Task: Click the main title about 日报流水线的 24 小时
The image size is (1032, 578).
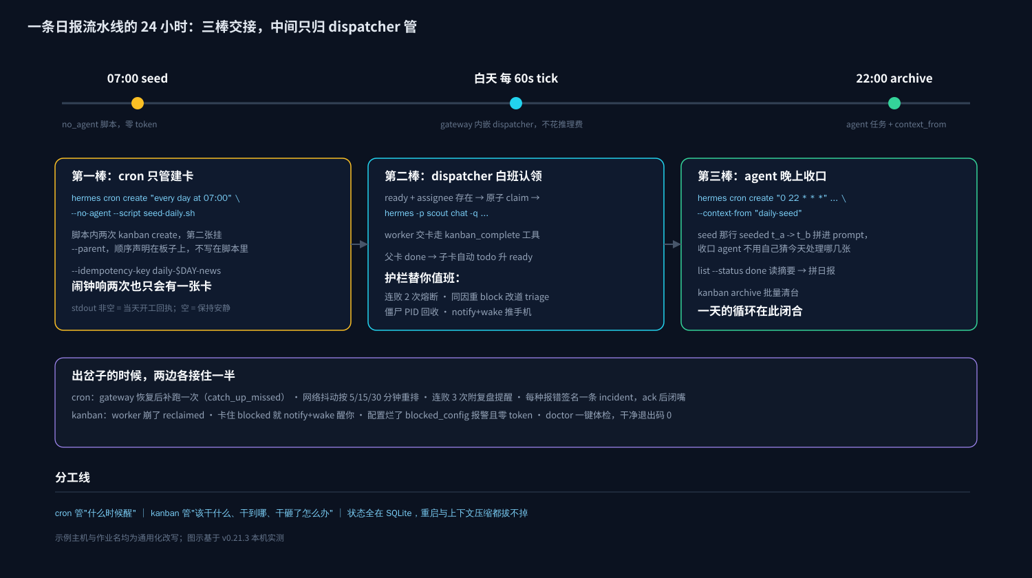Action: click(x=222, y=27)
